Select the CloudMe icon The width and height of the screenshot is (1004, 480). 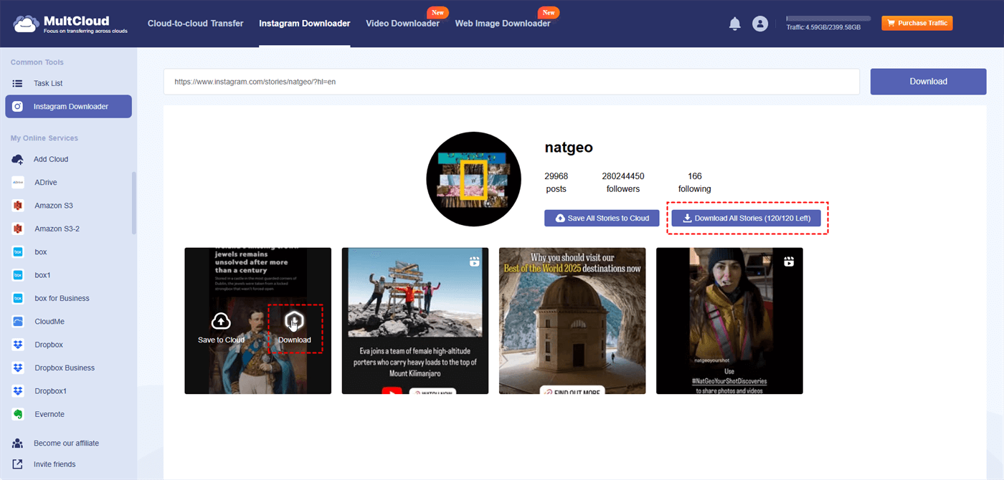click(x=18, y=322)
